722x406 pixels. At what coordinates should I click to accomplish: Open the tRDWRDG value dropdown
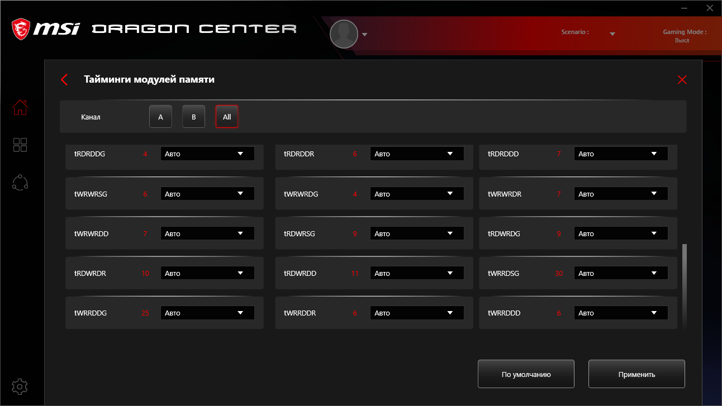pos(621,233)
